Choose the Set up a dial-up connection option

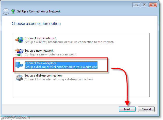(43, 76)
